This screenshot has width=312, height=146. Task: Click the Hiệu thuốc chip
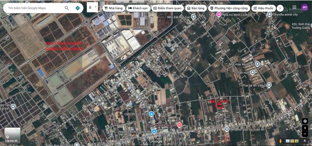point(264,8)
